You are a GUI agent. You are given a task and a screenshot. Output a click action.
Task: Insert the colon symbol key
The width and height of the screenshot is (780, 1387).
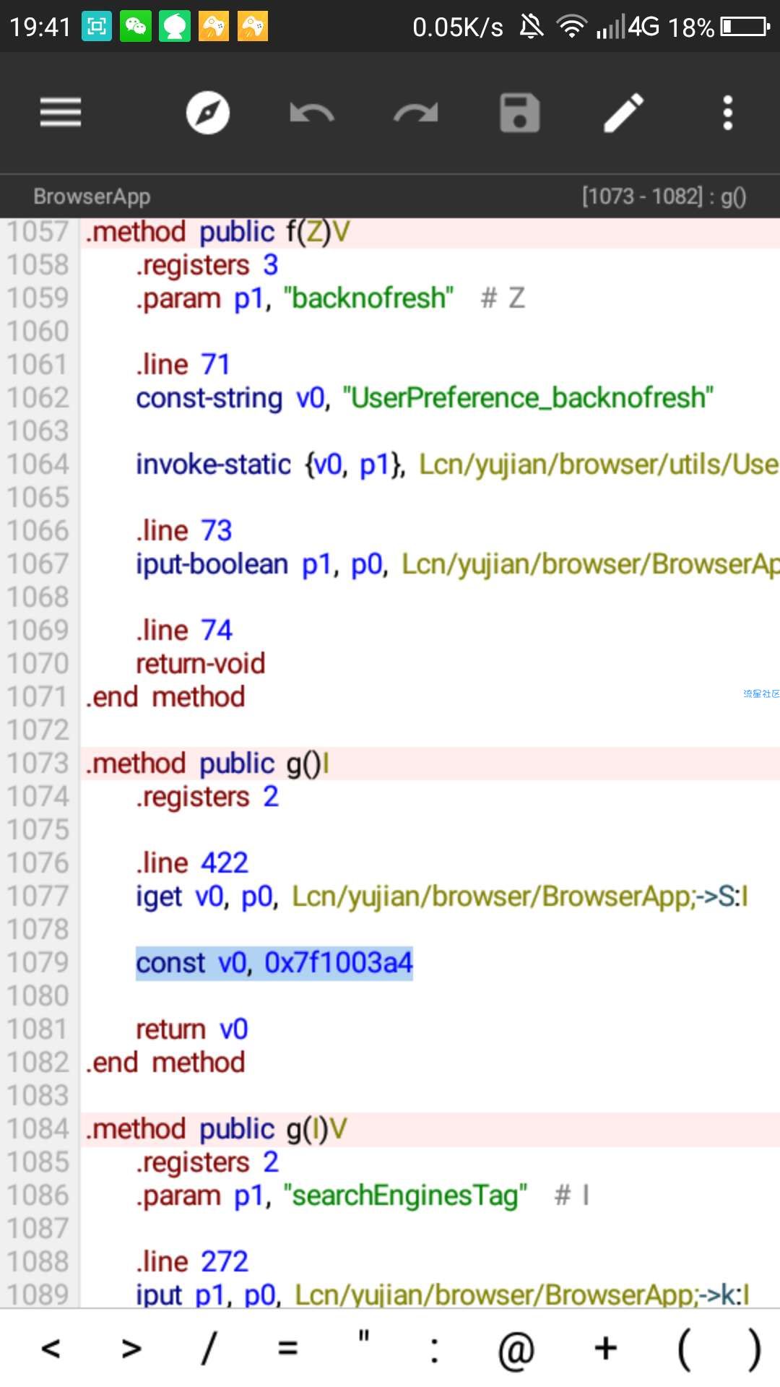[x=434, y=1349]
